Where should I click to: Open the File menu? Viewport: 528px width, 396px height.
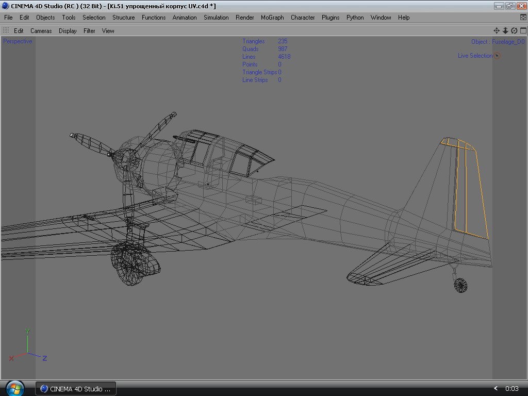tap(8, 18)
